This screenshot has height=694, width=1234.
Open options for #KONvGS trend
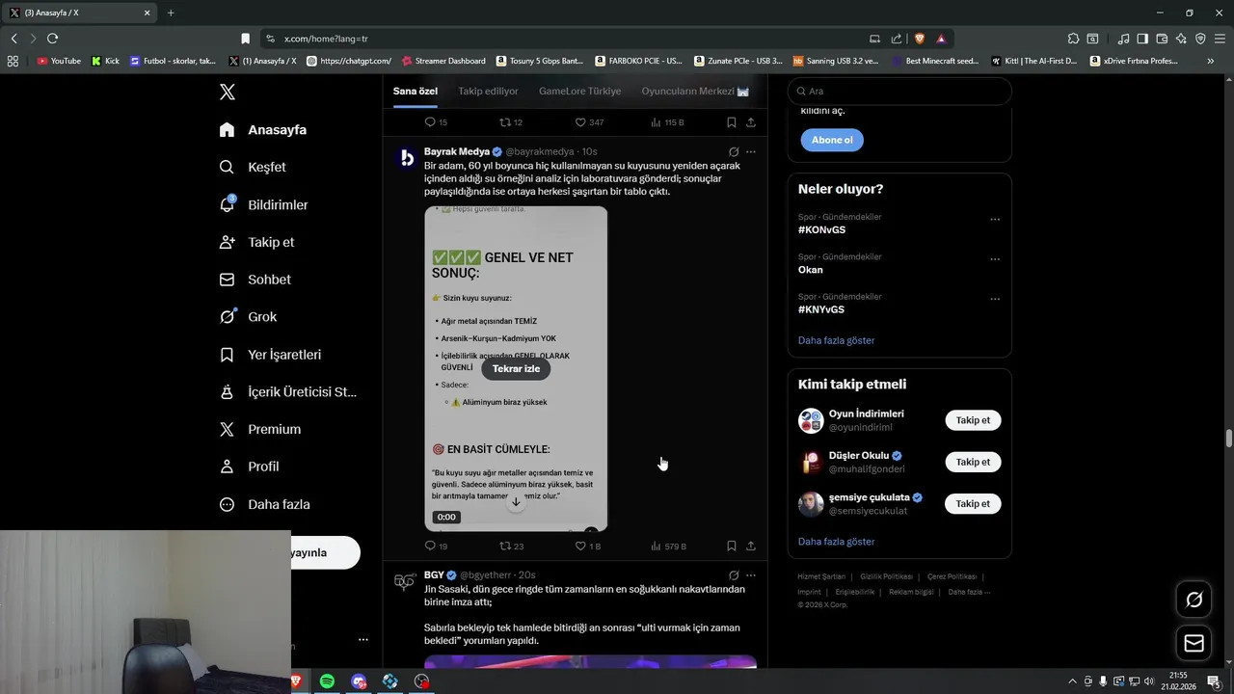click(995, 220)
